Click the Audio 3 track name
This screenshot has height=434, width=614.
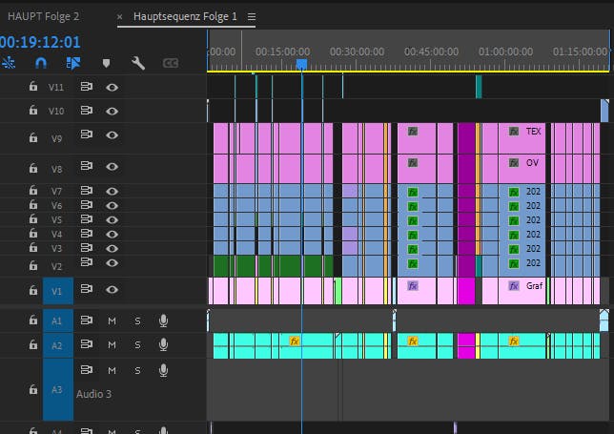pos(94,394)
